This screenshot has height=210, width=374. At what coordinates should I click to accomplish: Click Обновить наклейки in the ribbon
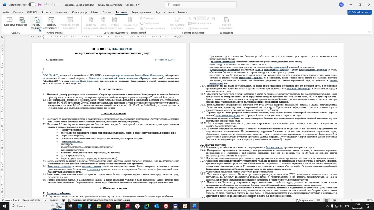(152, 28)
